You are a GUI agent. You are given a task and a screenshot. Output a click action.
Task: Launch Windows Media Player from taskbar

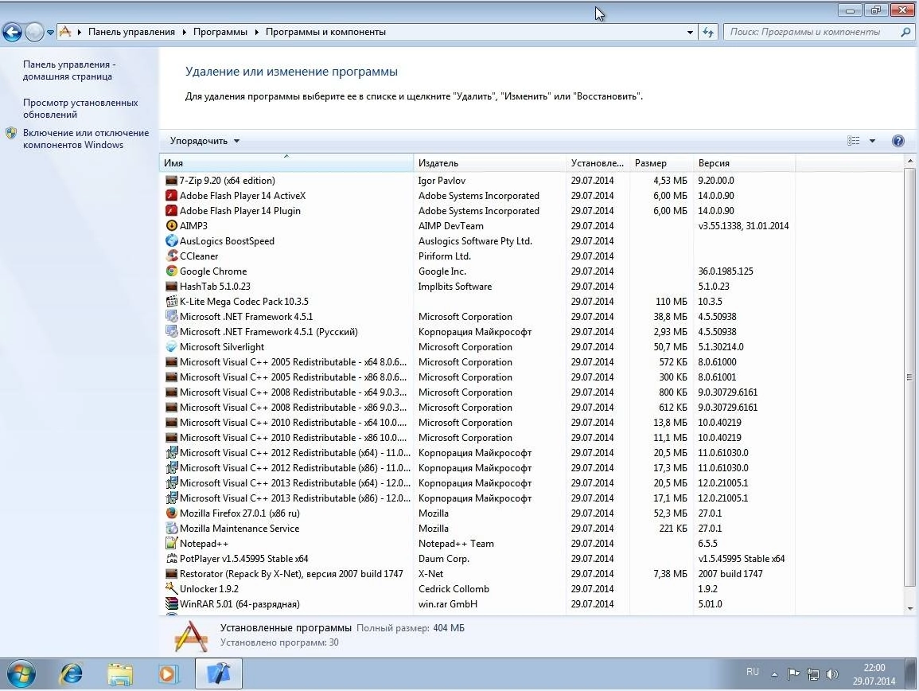(169, 674)
